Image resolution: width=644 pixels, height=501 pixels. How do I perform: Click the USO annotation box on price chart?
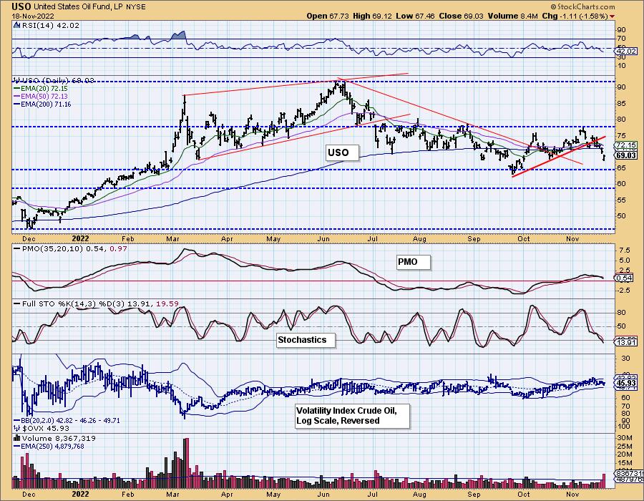coord(342,152)
